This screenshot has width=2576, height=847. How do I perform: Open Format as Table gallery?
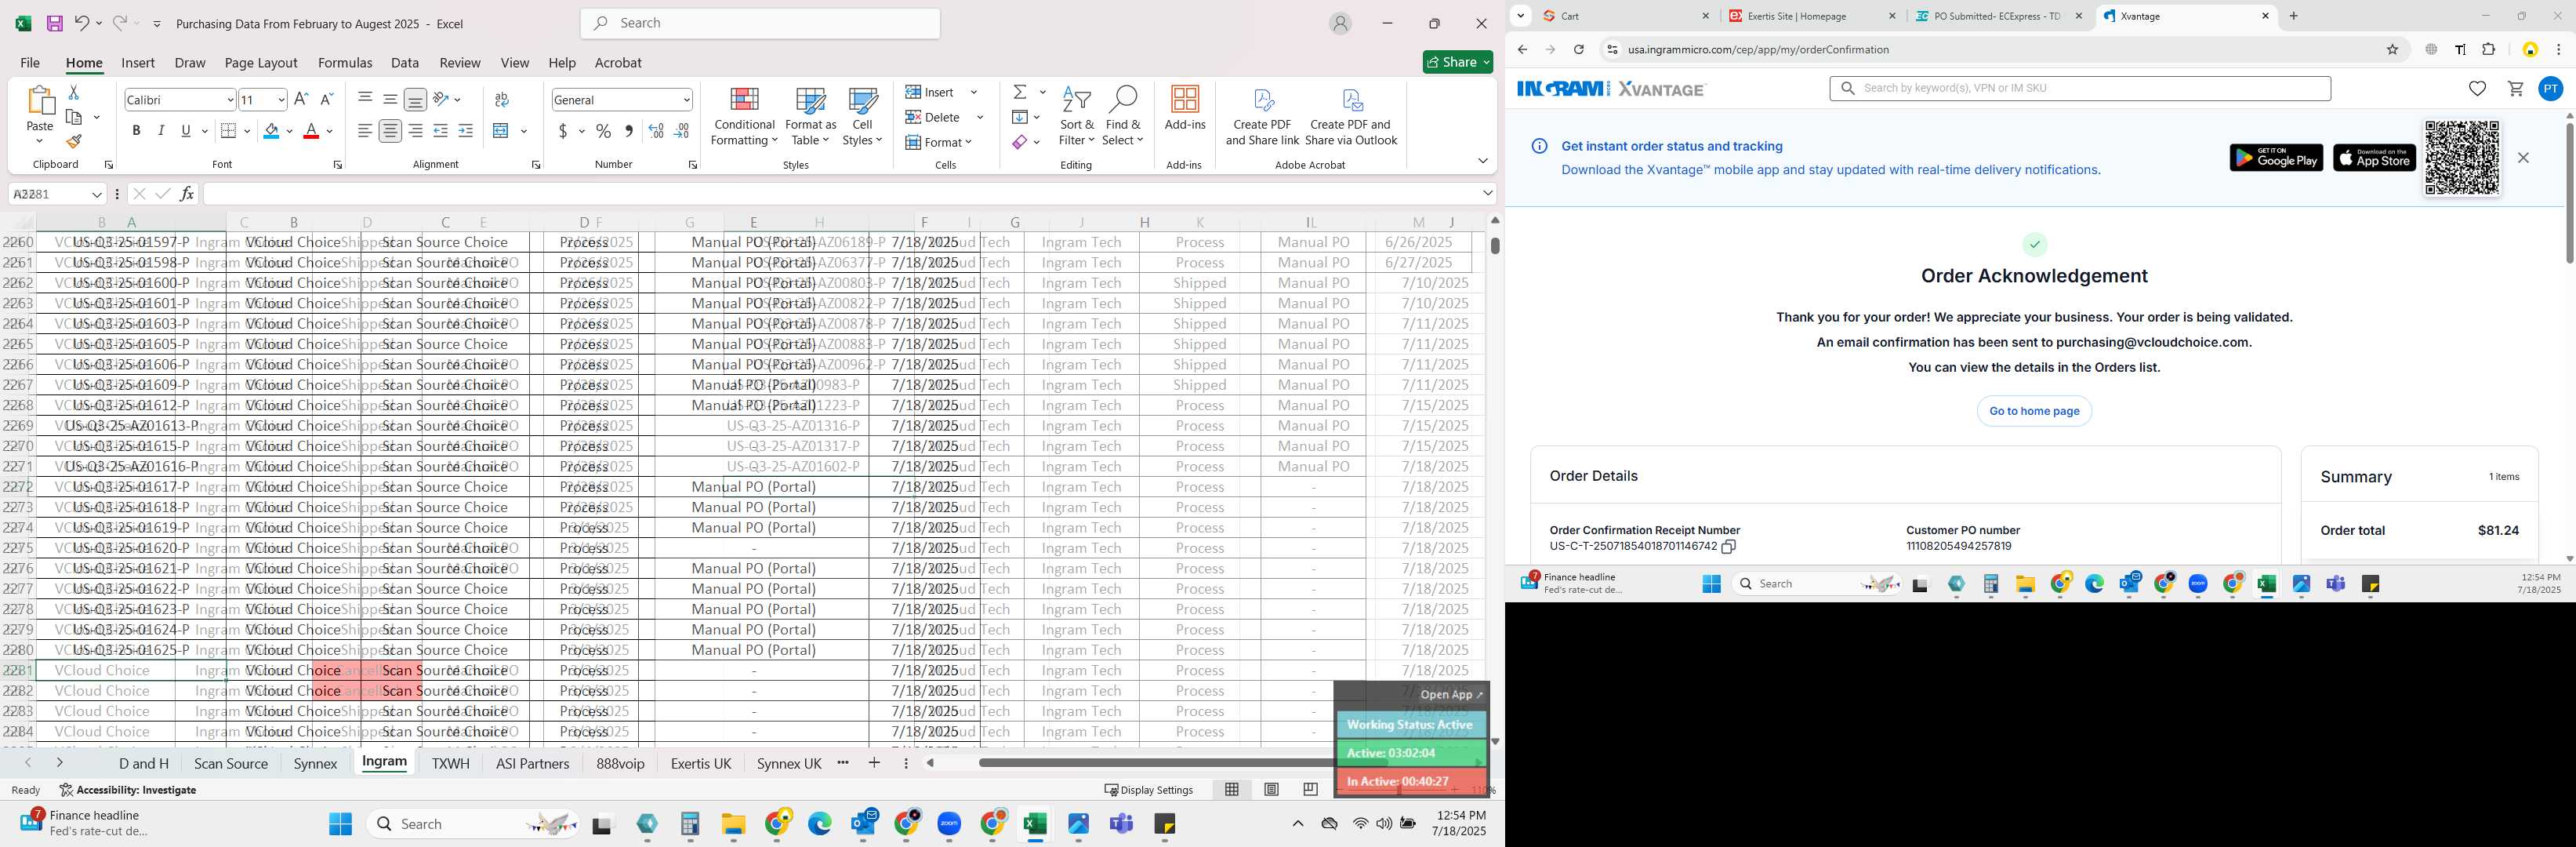[810, 117]
